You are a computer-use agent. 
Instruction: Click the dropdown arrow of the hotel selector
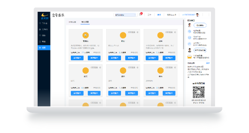pos(135,15)
